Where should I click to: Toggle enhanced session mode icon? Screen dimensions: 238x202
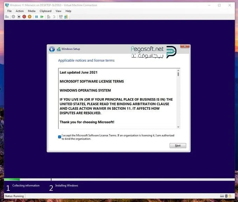pyautogui.click(x=61, y=17)
